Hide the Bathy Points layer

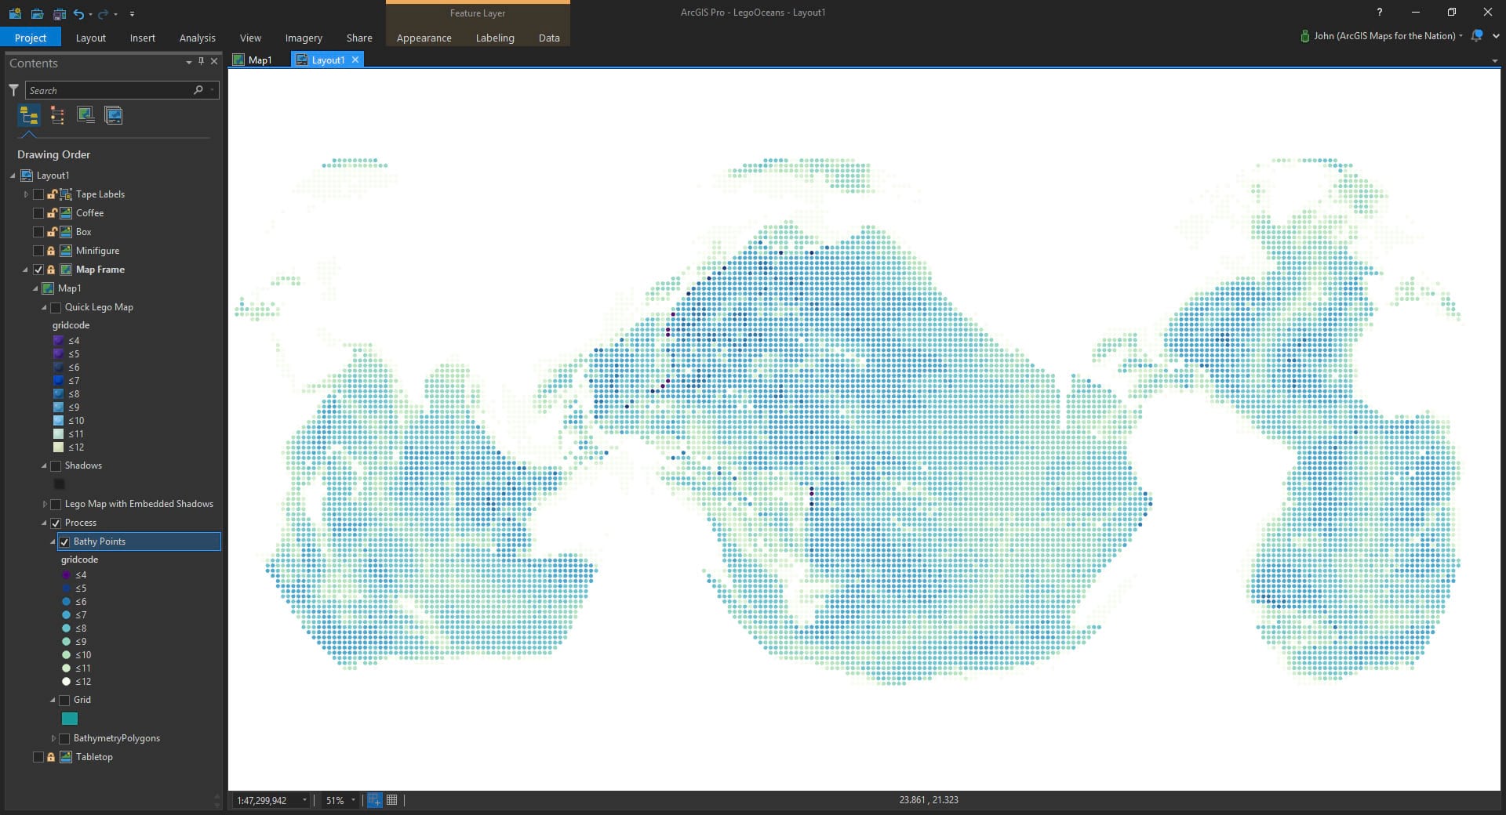pos(64,542)
